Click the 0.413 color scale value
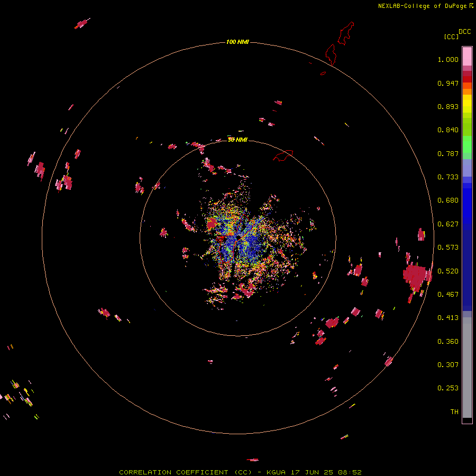This screenshot has width=476, height=476. click(x=448, y=318)
